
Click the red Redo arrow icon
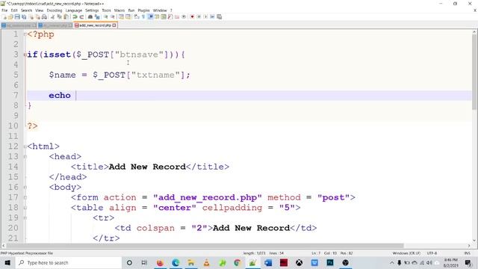(x=81, y=16)
